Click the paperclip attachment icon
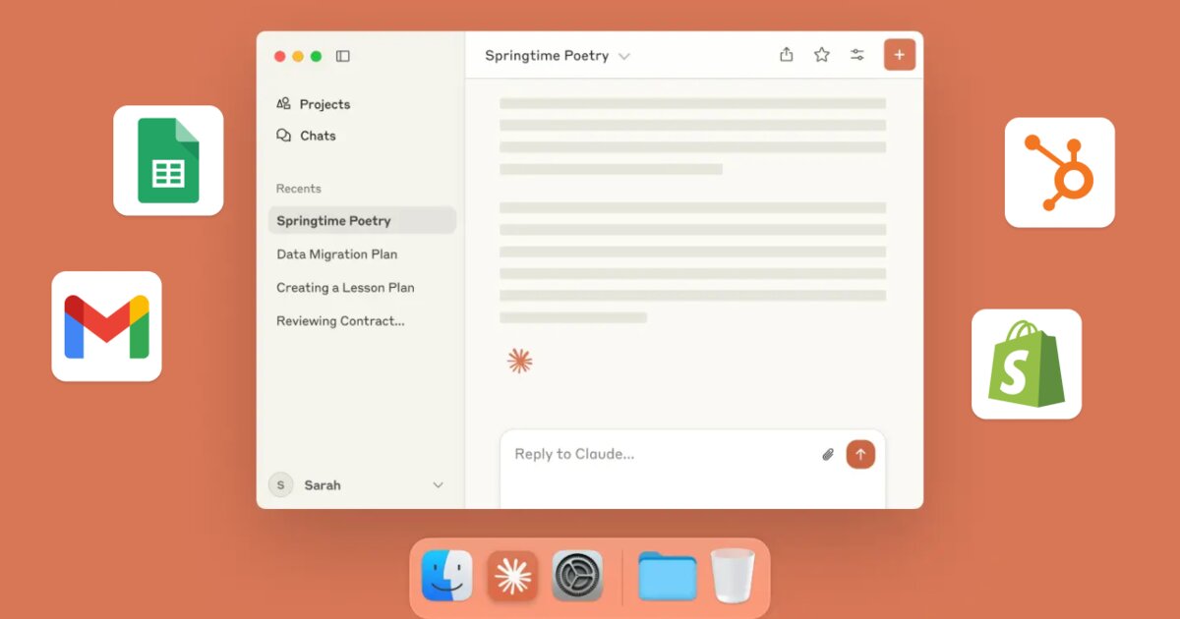The height and width of the screenshot is (619, 1180). [x=828, y=454]
